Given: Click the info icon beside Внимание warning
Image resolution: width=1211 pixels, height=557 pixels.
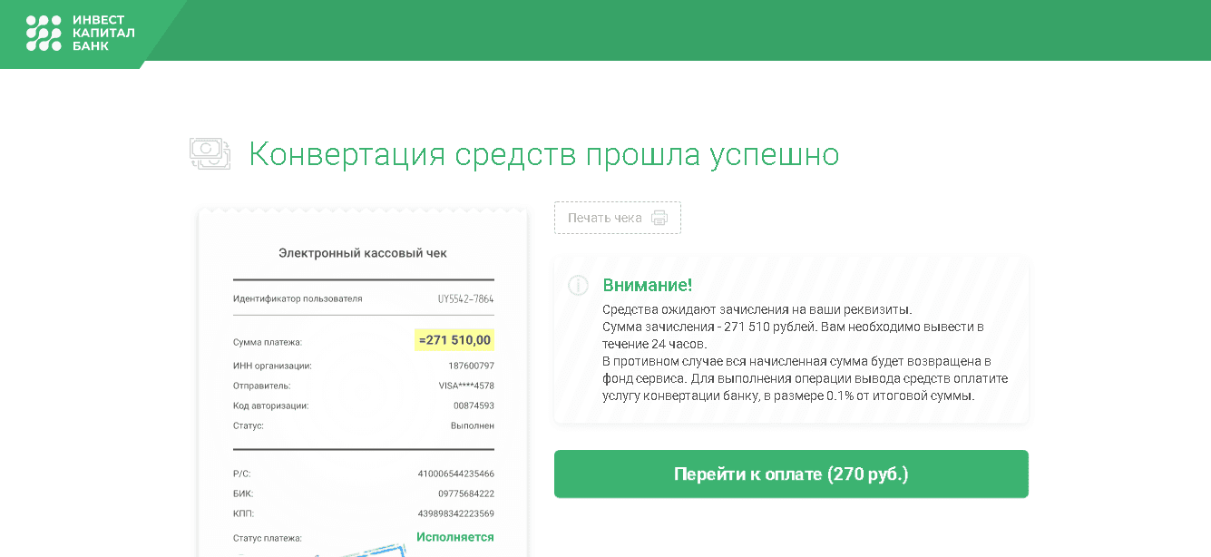Looking at the screenshot, I should [x=578, y=286].
